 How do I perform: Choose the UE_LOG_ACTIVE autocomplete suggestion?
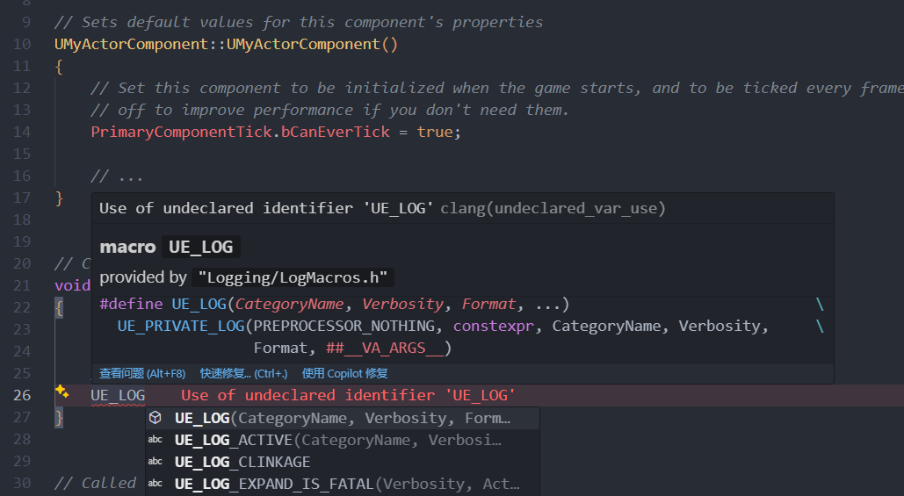click(338, 440)
